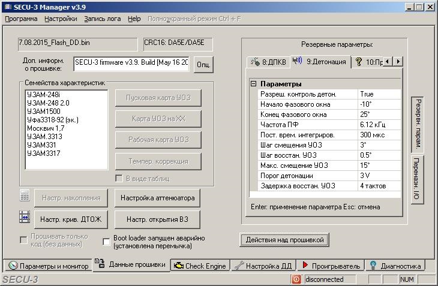Check 'Boot loader запущен аварийно' box

pos(106,242)
